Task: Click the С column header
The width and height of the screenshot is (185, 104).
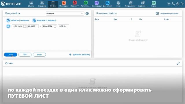Action: click(x=131, y=19)
